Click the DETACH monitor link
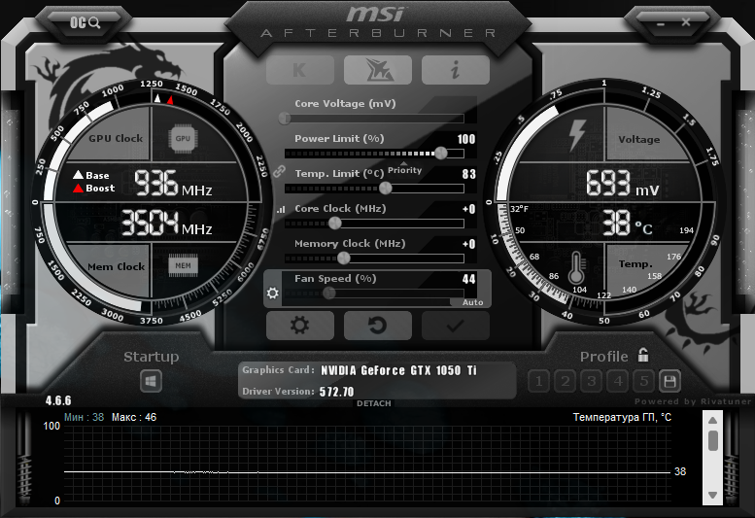 pyautogui.click(x=374, y=403)
